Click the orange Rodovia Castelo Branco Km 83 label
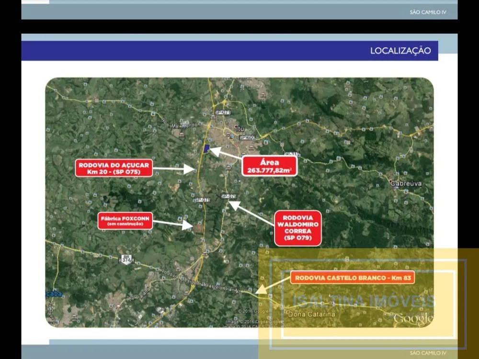The width and height of the screenshot is (479, 359). (353, 278)
